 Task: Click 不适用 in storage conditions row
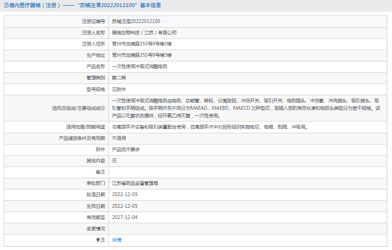coord(119,138)
